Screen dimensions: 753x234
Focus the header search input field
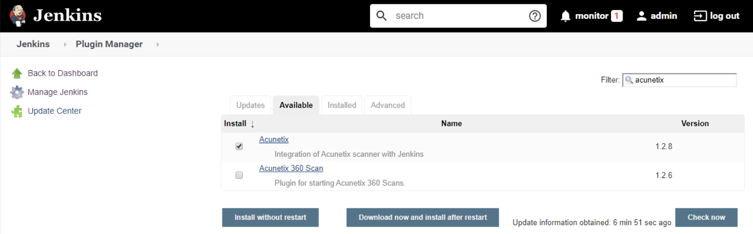pyautogui.click(x=459, y=16)
